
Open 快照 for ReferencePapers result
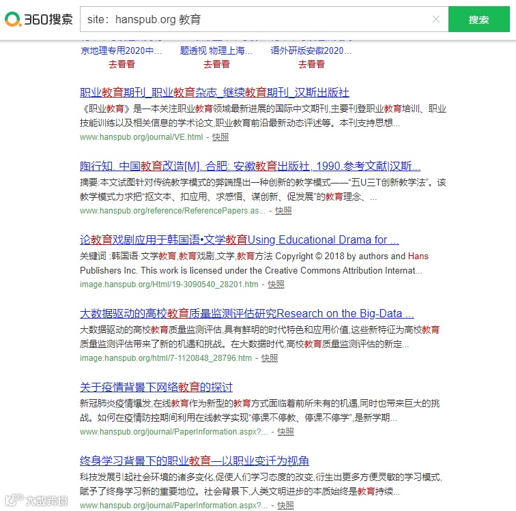click(x=283, y=211)
